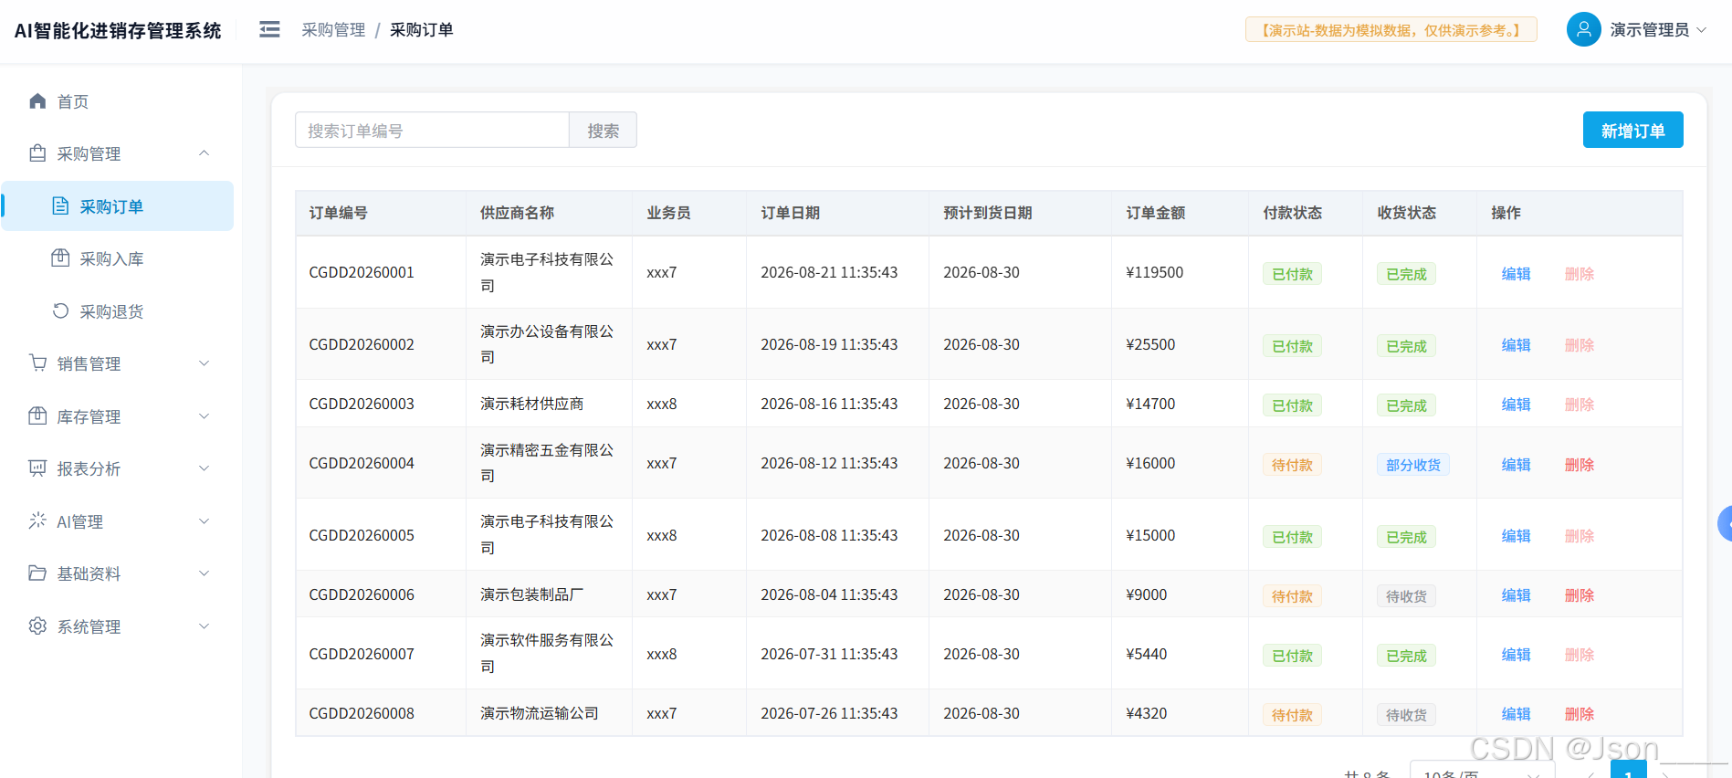Edit order CGDD20260007
This screenshot has height=778, width=1732.
[1516, 655]
